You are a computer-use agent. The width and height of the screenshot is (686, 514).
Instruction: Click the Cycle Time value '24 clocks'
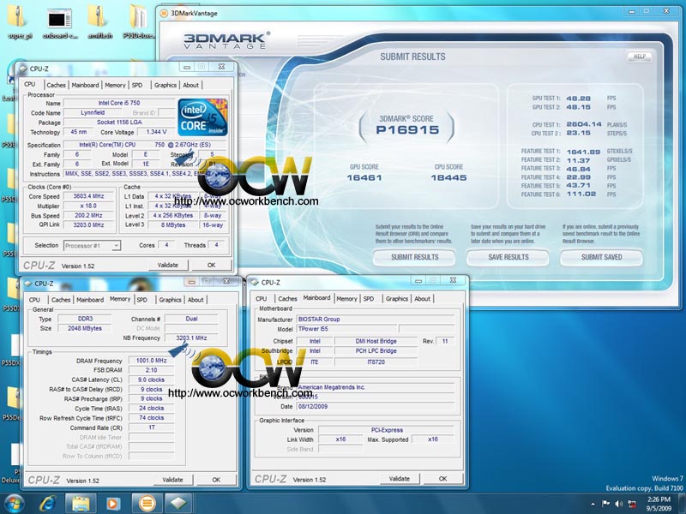point(152,409)
